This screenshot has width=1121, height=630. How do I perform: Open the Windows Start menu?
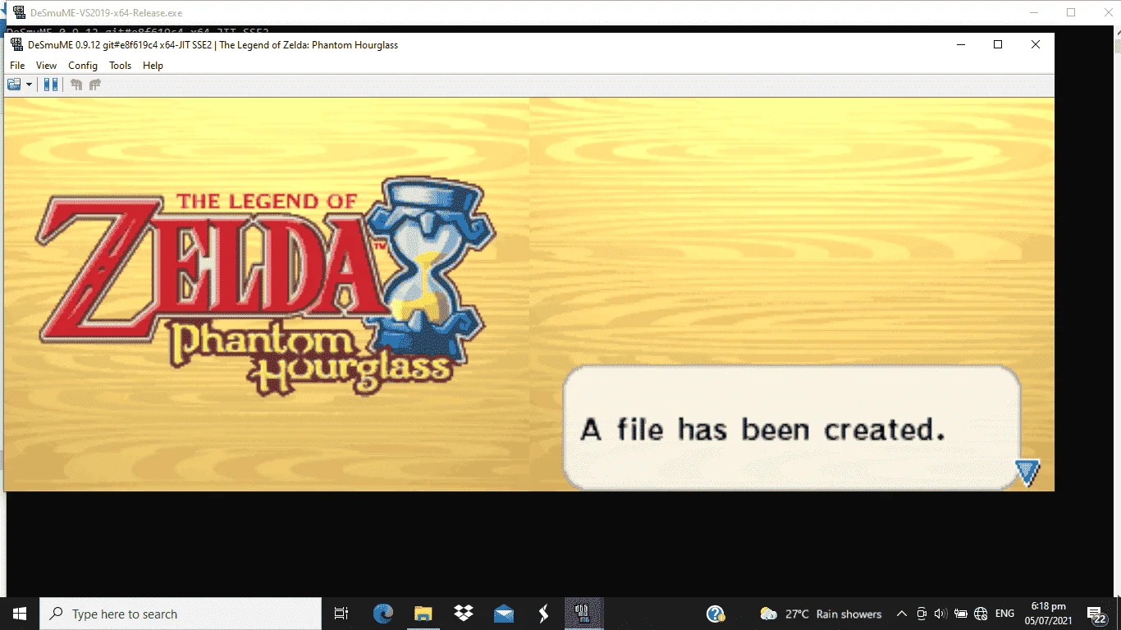coord(20,614)
